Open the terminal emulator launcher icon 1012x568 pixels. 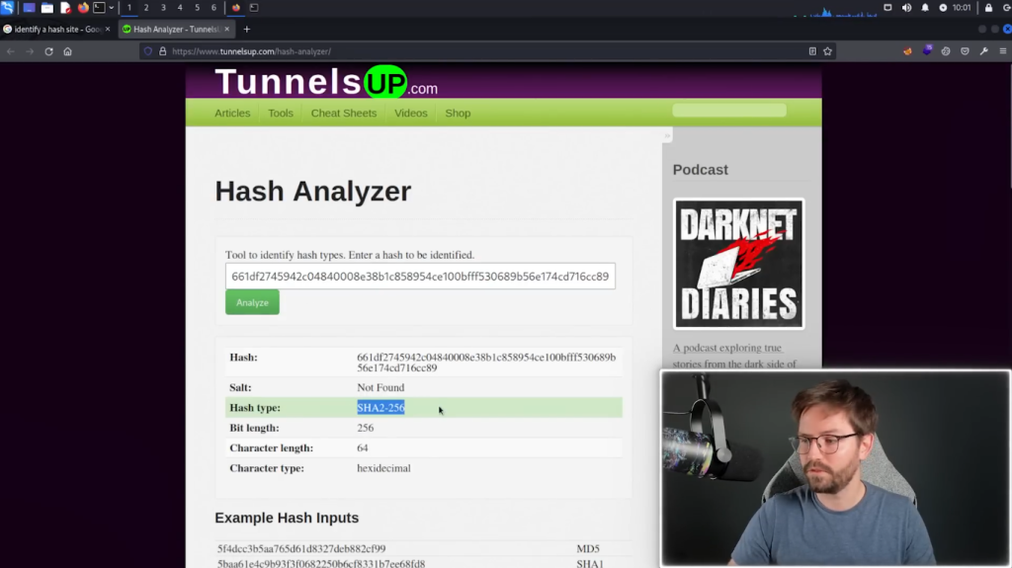100,8
